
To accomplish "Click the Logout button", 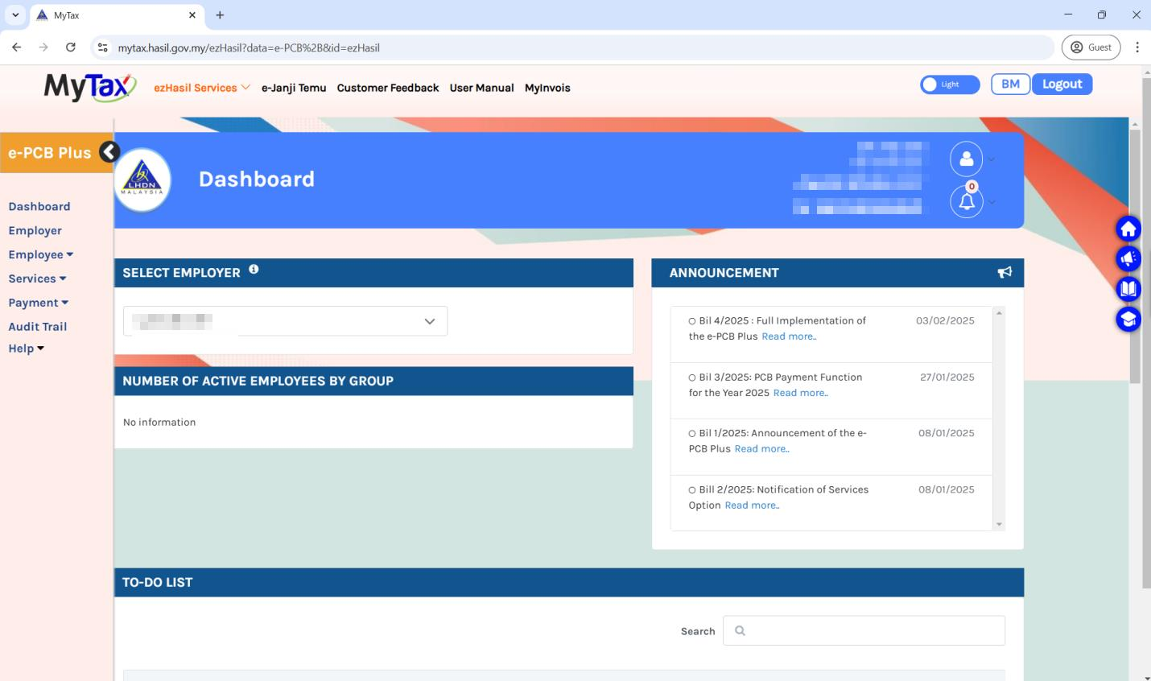I will coord(1062,84).
